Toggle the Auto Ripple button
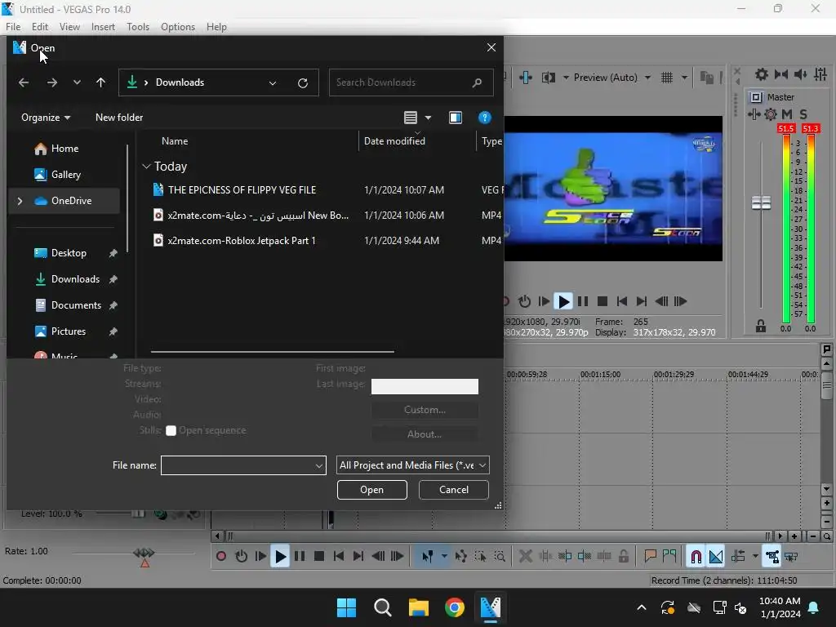 (738, 557)
